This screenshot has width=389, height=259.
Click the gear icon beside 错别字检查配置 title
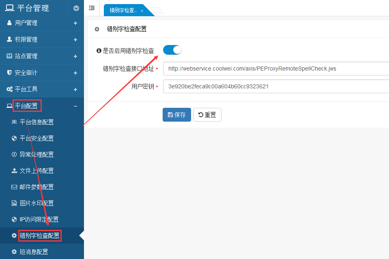coord(97,29)
